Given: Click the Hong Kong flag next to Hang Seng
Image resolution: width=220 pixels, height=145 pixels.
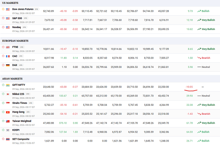Looking at the screenshot, I should (x=8, y=112).
